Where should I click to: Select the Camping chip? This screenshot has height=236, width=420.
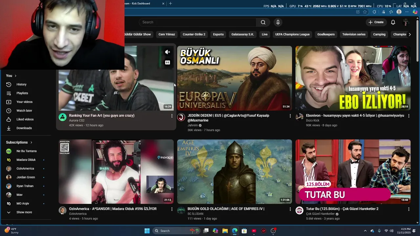coord(379,34)
